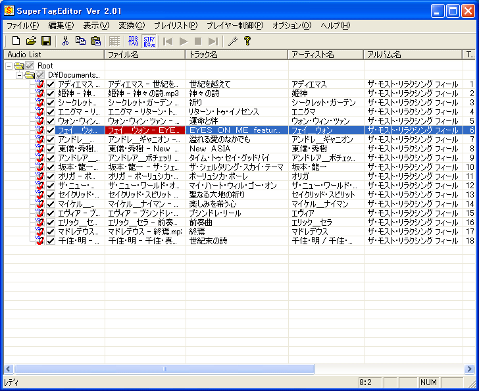Select track name cell 聖なる大地の祈り

click(237, 195)
